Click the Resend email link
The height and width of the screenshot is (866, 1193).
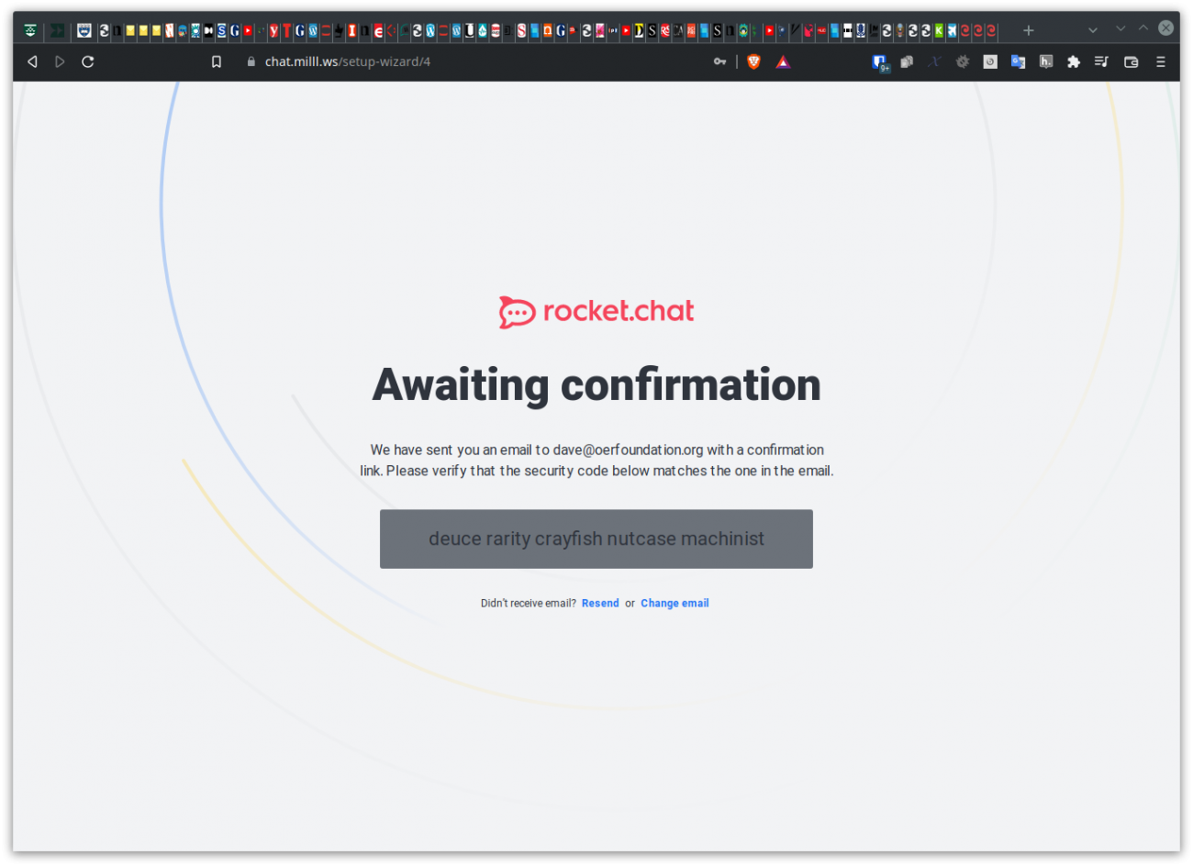(x=600, y=603)
